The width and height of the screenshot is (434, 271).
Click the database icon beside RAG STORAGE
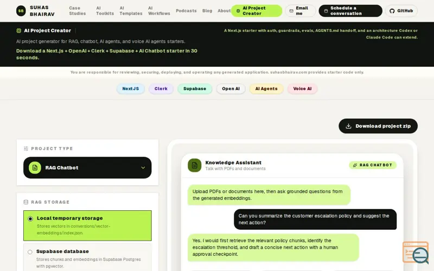(26, 202)
